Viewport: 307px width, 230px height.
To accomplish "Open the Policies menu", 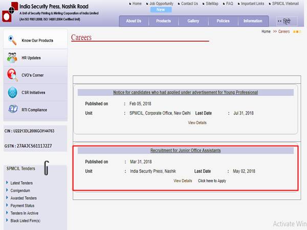I will click(223, 21).
